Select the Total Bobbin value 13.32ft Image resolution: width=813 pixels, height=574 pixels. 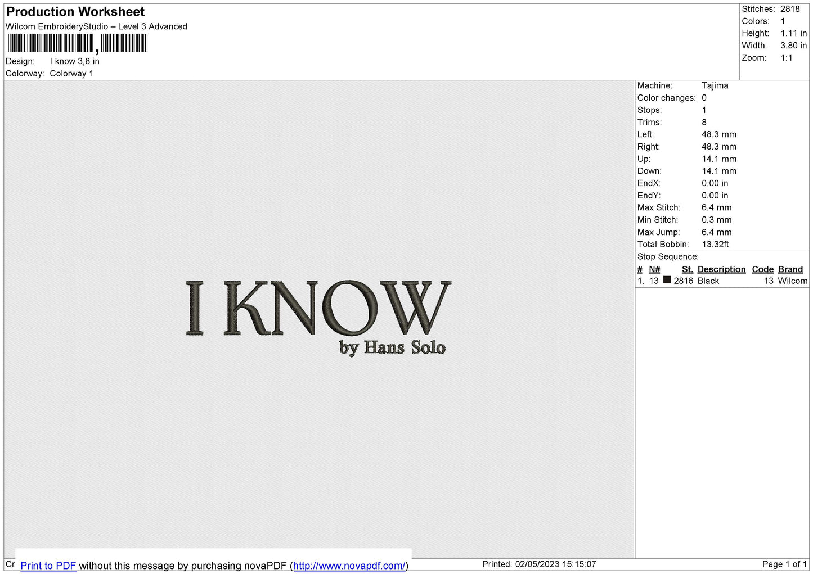[716, 245]
